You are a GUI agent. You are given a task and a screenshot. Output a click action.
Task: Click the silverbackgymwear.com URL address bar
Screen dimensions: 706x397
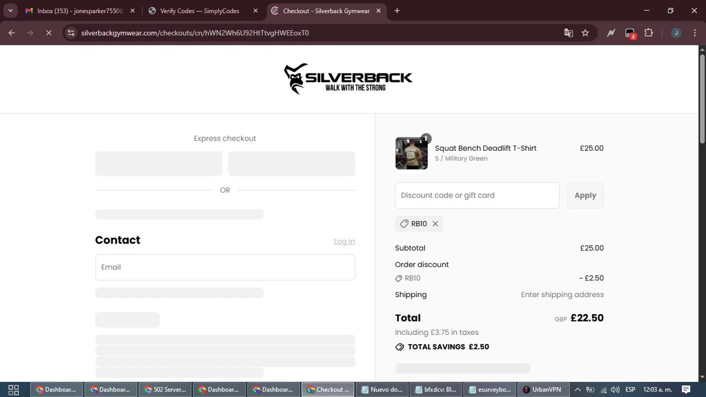coord(195,33)
